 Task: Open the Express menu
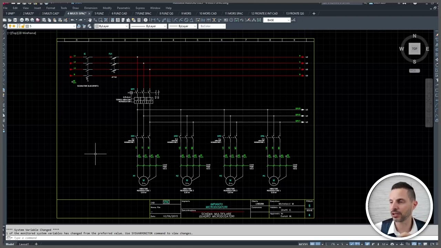[x=140, y=8]
